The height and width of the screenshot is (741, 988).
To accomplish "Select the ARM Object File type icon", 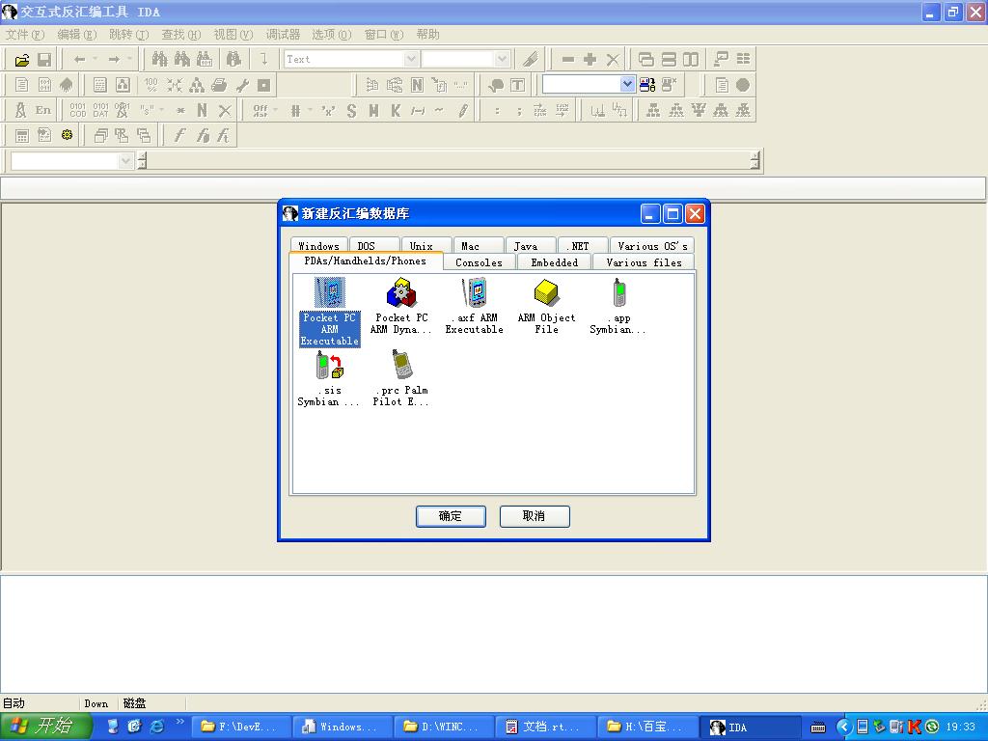I will [546, 306].
